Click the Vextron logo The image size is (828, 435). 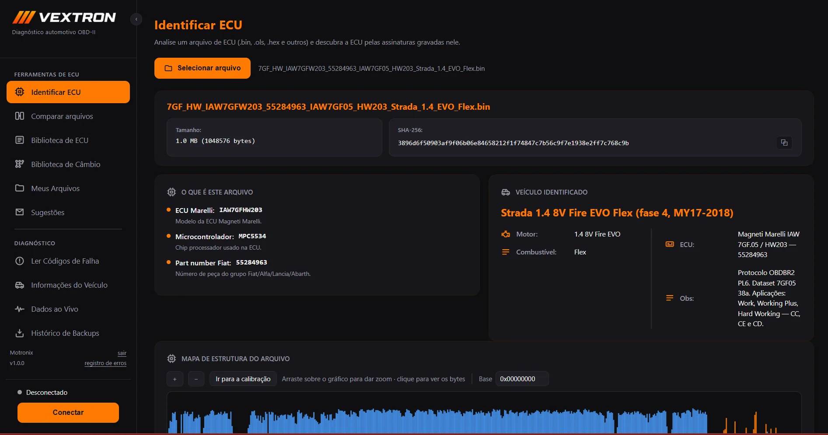click(x=64, y=17)
